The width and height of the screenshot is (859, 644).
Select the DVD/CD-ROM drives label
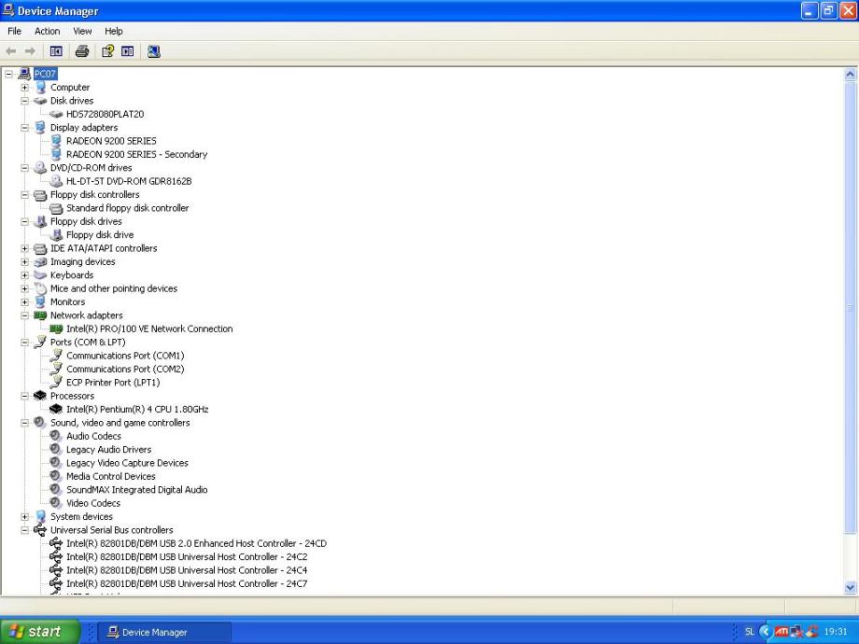[91, 168]
